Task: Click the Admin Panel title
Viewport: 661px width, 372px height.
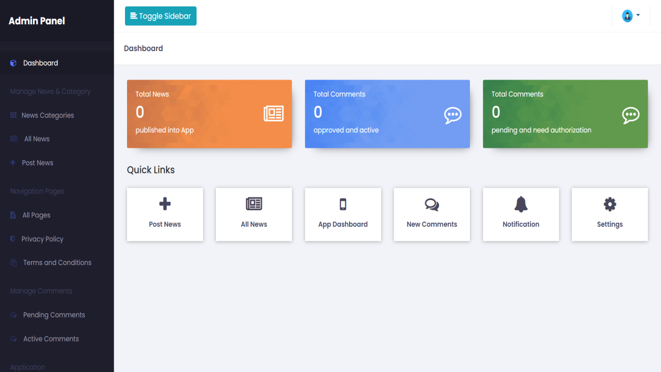Action: click(x=37, y=21)
